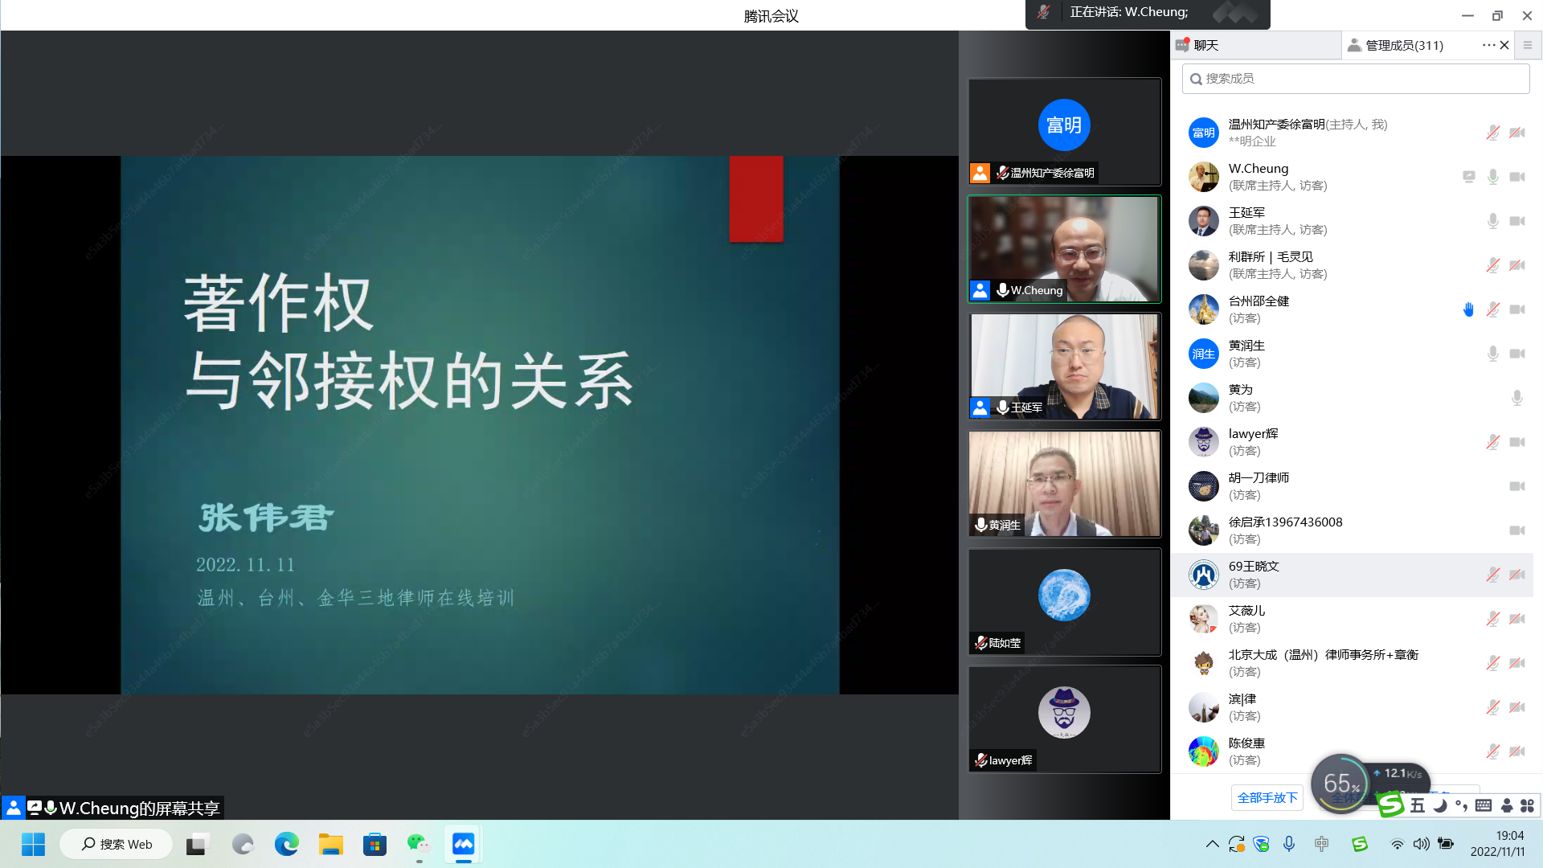The image size is (1543, 868).
Task: Click the 全部手放下 button
Action: (x=1267, y=797)
